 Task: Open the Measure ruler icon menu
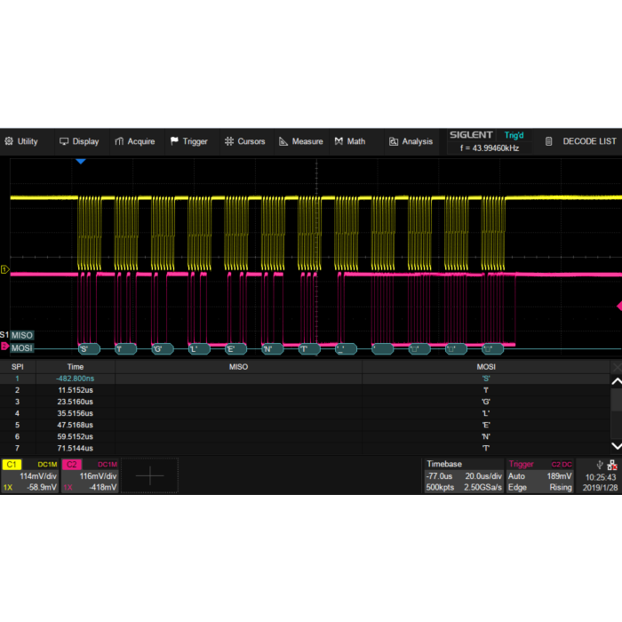pyautogui.click(x=283, y=141)
